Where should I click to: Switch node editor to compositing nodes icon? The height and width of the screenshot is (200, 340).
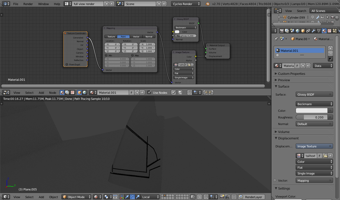(x=67, y=92)
